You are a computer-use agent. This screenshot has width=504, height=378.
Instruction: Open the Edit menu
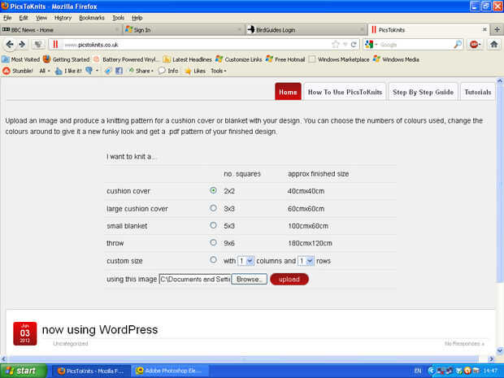(x=24, y=18)
